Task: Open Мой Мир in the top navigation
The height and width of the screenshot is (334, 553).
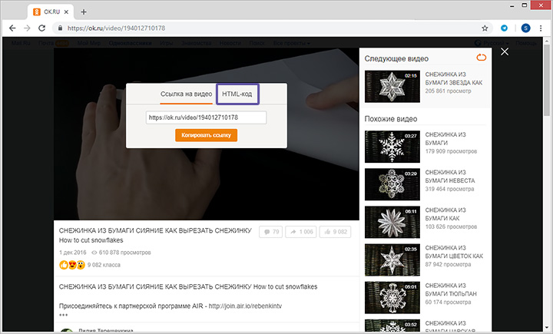Action: 88,43
